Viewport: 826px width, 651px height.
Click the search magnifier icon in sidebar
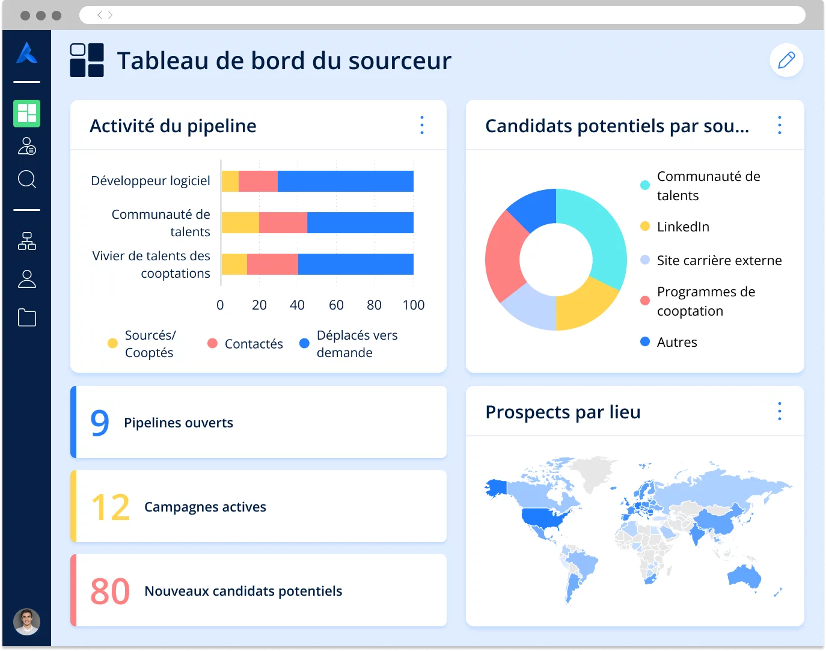click(26, 179)
